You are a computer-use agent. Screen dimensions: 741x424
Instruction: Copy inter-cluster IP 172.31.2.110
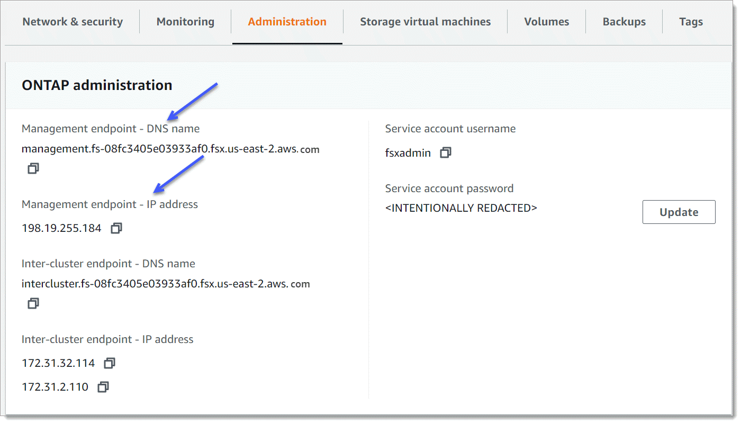point(103,387)
